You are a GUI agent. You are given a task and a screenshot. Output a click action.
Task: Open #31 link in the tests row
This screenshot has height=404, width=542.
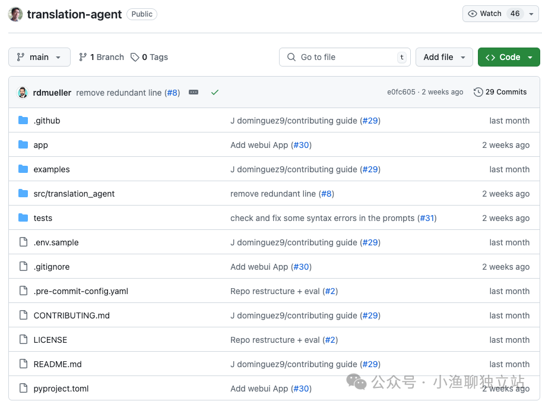(x=427, y=218)
